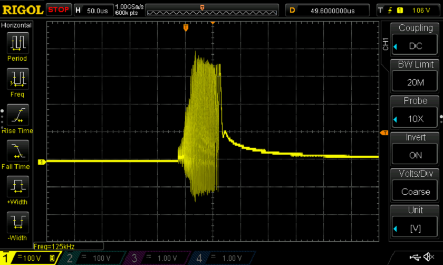Click the orange trigger level marker on right edge
443x265 pixels.
click(x=384, y=132)
